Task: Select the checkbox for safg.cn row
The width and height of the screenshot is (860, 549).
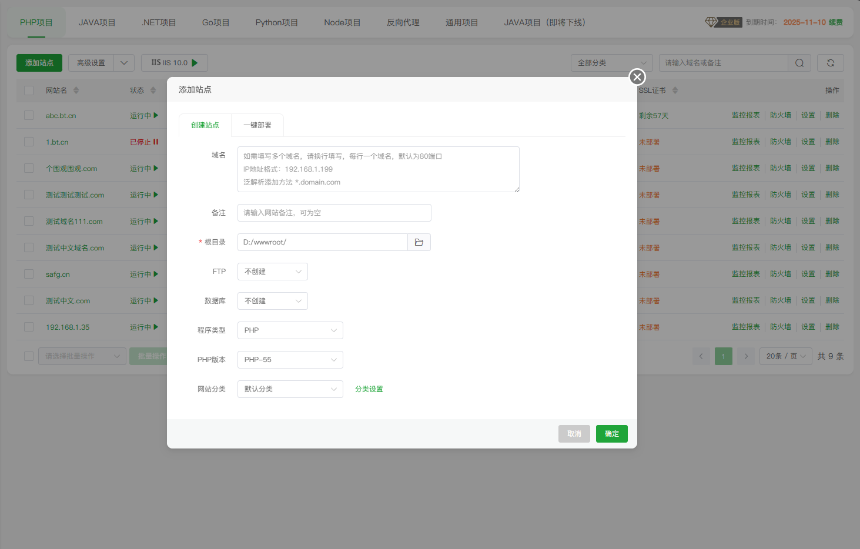Action: click(x=29, y=274)
